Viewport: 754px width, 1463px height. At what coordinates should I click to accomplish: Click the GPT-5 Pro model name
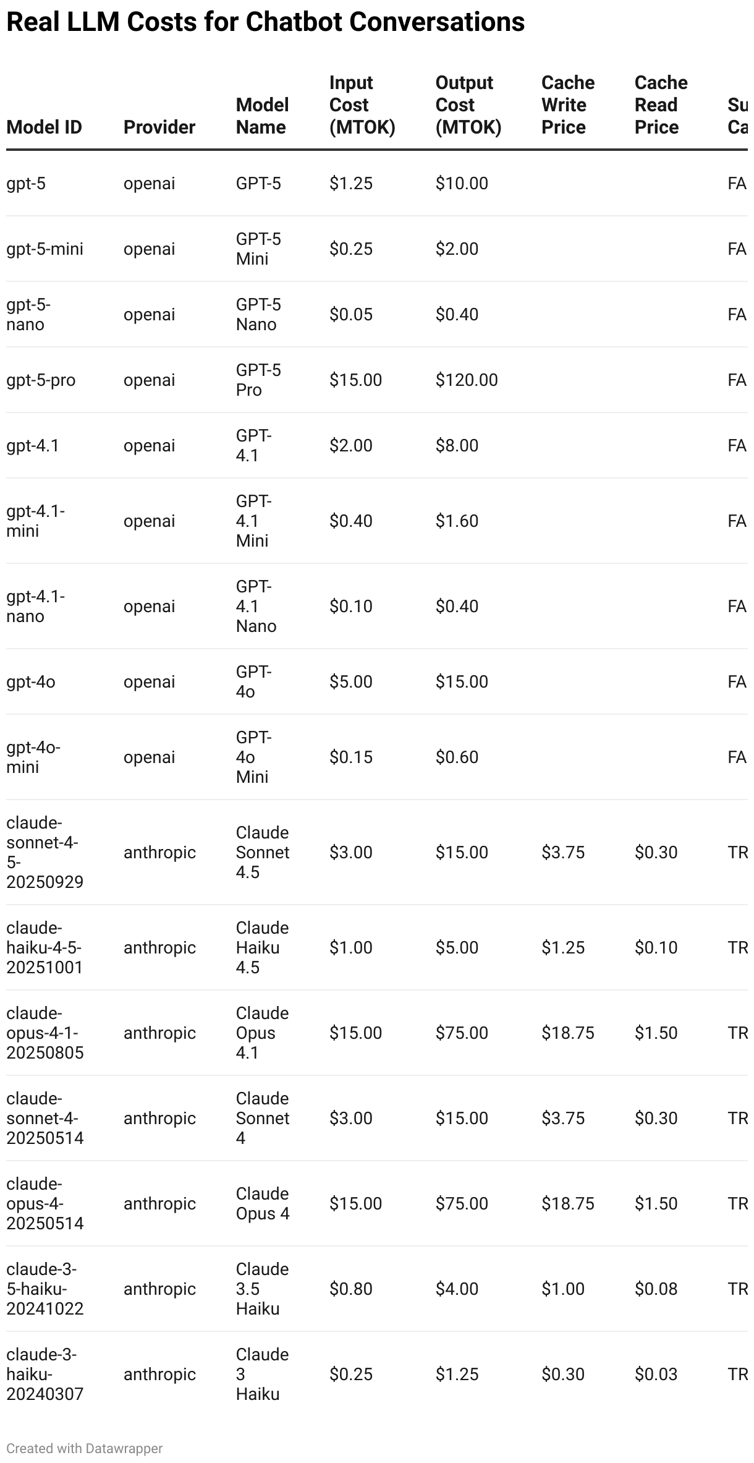click(258, 380)
